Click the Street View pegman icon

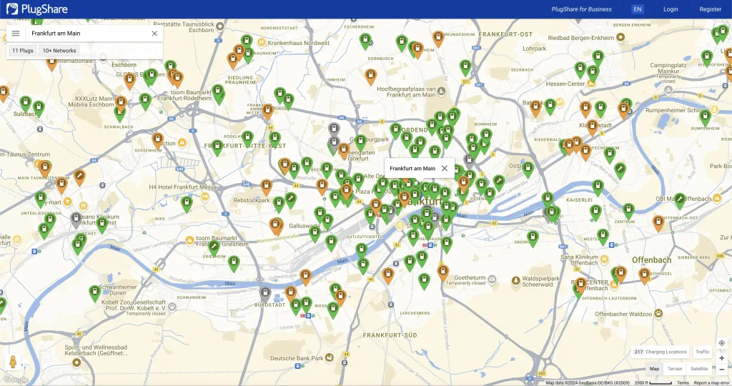[x=13, y=362]
